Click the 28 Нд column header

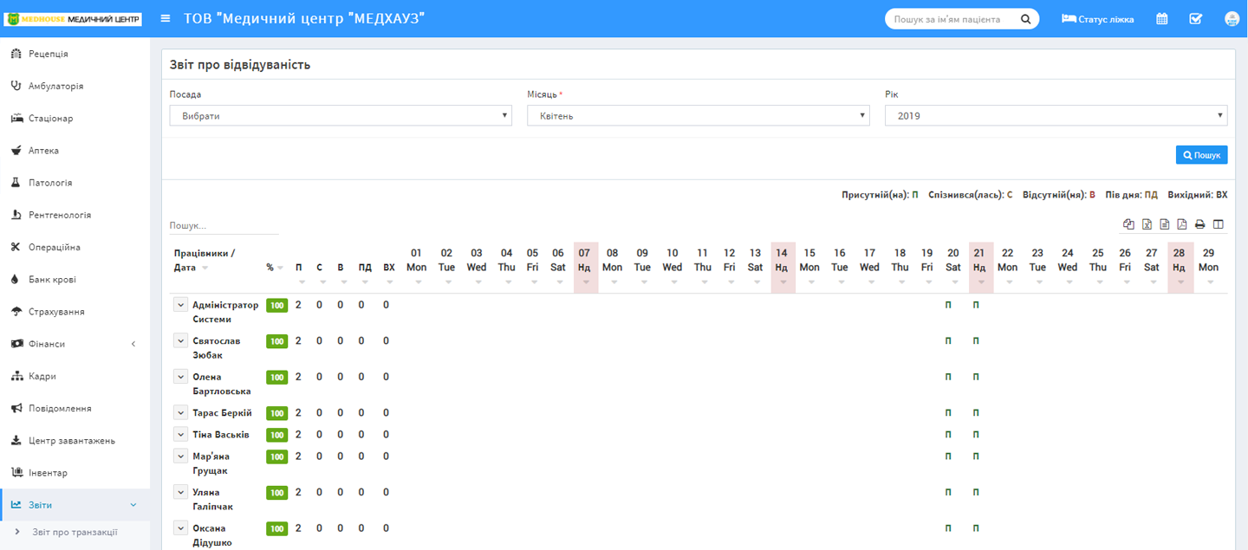pyautogui.click(x=1180, y=266)
